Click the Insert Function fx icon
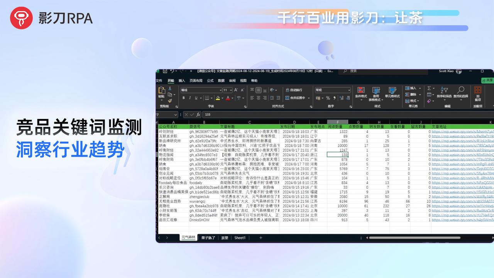494x278 pixels. click(198, 115)
